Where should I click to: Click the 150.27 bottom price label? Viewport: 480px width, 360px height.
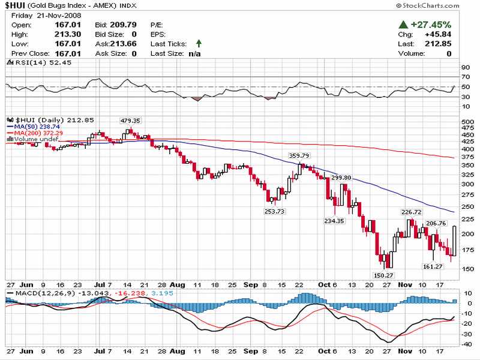pyautogui.click(x=383, y=275)
